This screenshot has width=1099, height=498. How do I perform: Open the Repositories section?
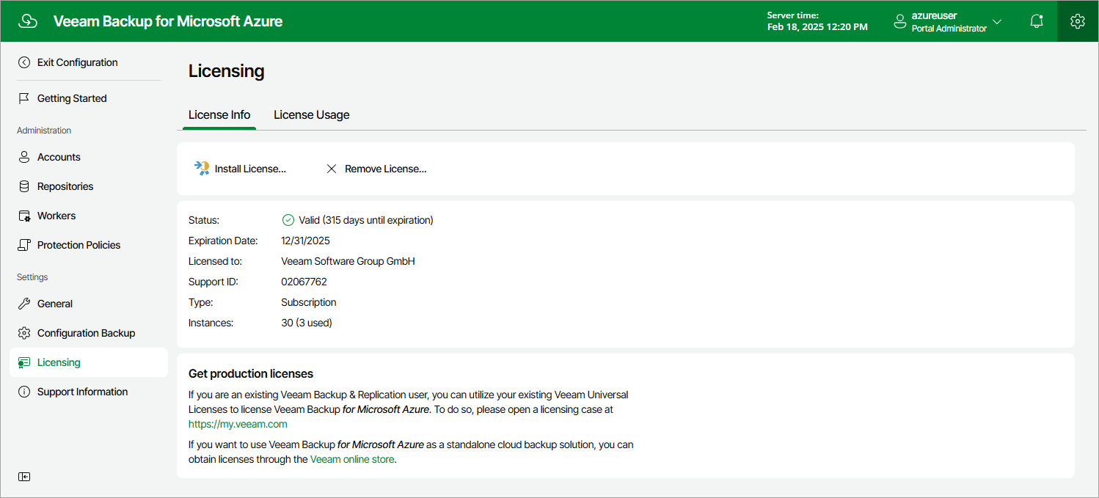tap(65, 186)
